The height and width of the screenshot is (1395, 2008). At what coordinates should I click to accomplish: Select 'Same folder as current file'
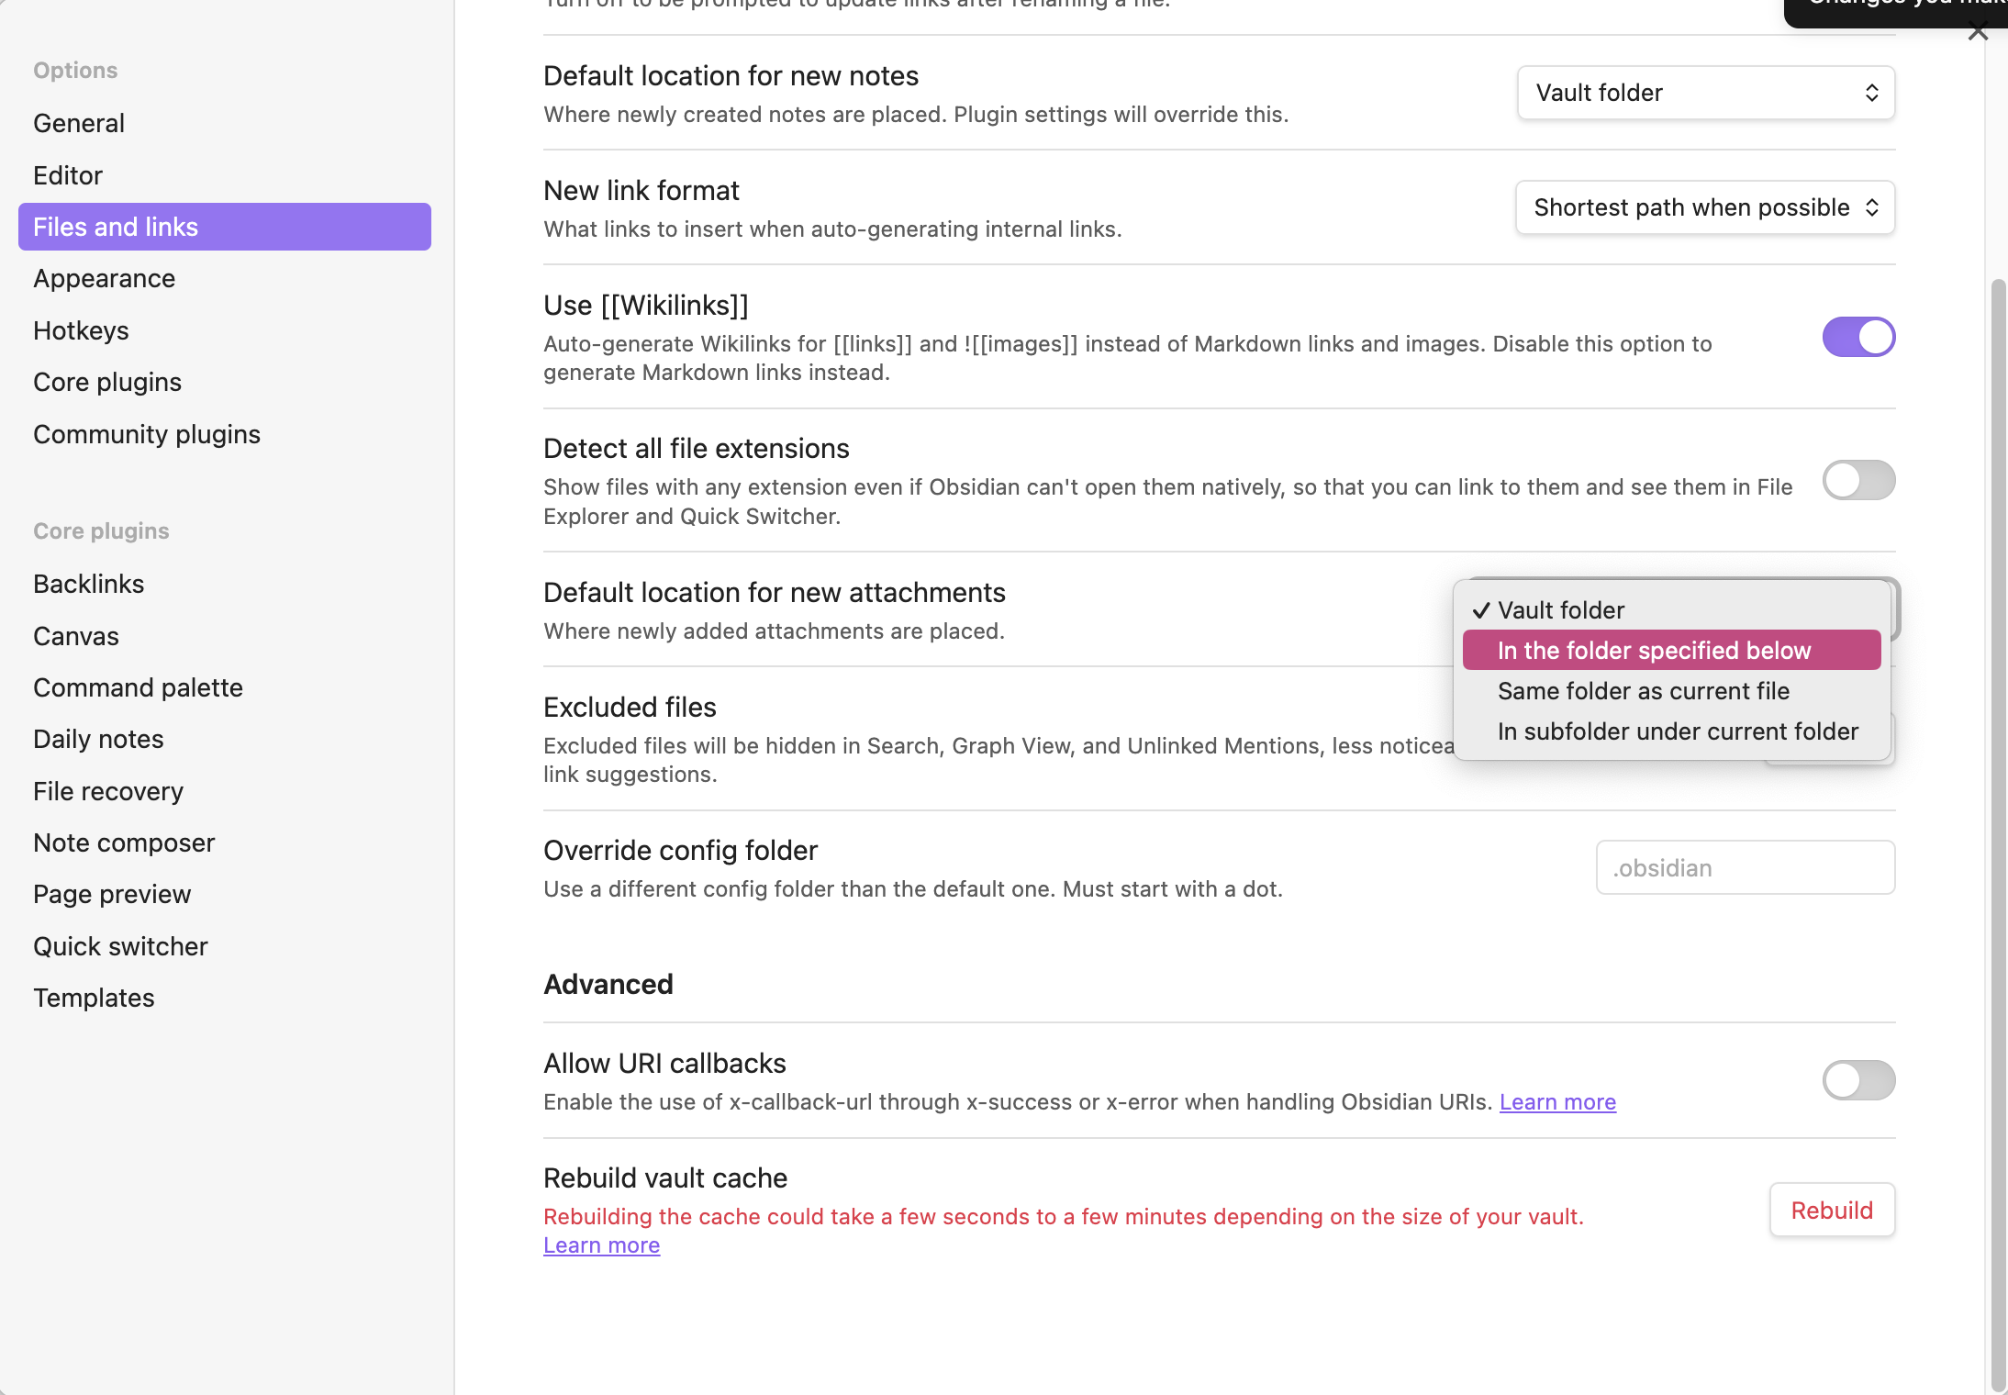(1643, 691)
